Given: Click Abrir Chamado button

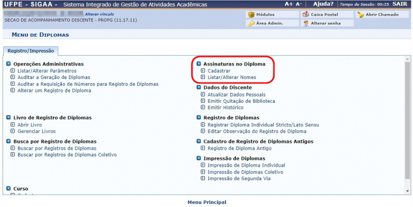Looking at the screenshot, I should point(382,14).
